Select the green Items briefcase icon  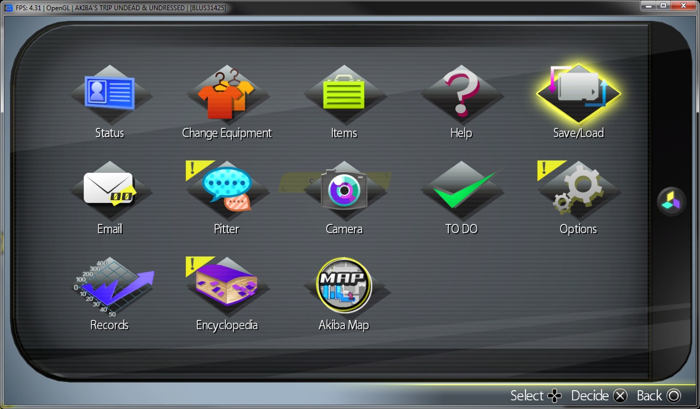(x=344, y=93)
